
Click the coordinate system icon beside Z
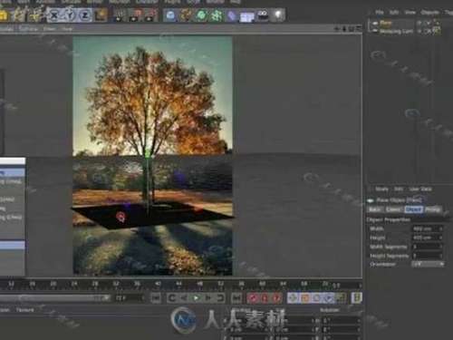[101, 15]
